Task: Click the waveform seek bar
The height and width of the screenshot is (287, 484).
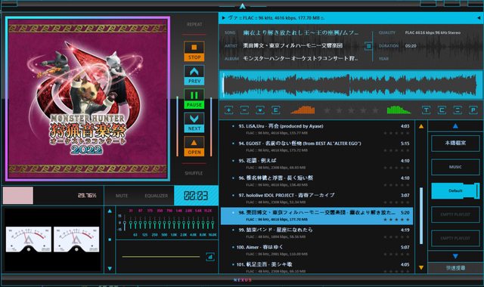Action: click(351, 85)
